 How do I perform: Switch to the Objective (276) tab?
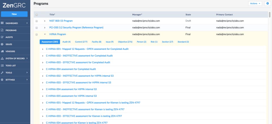[125, 42]
